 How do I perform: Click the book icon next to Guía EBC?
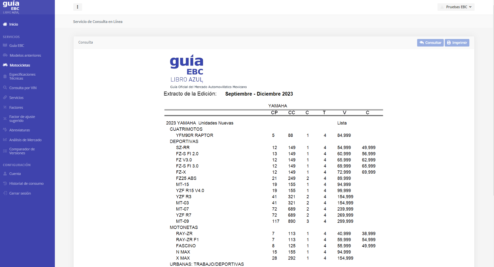5,46
